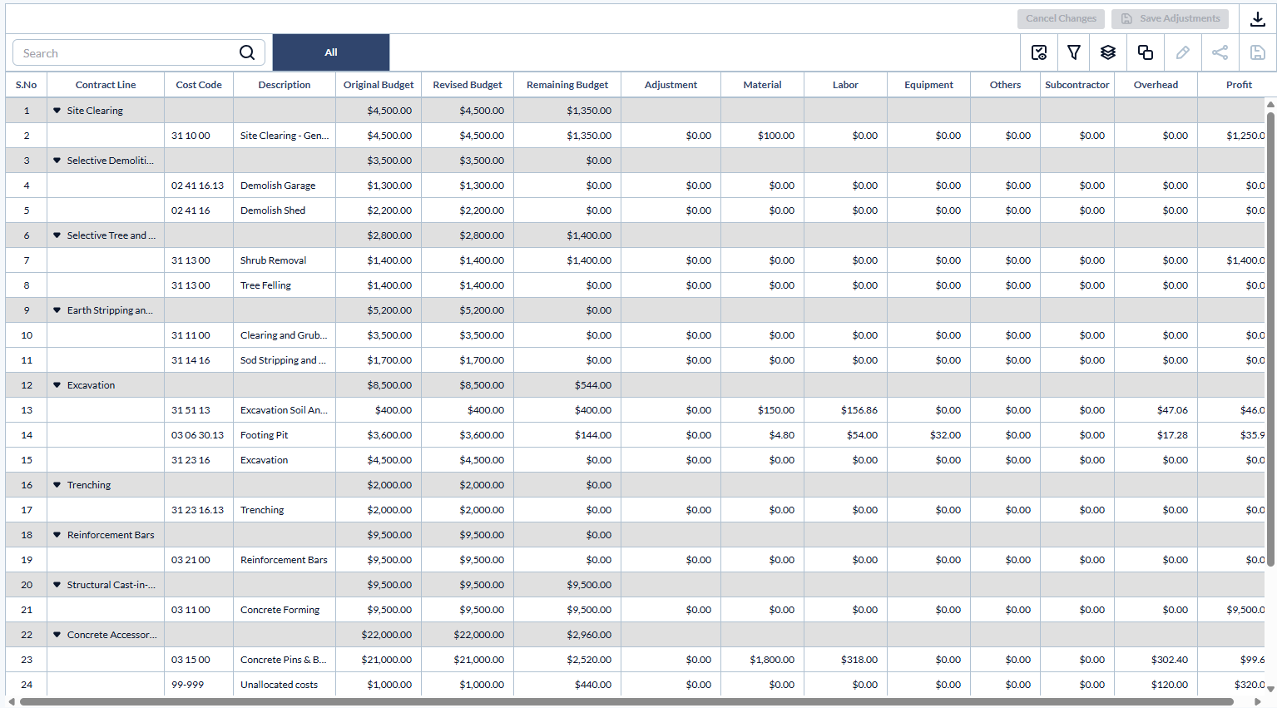Click the vertical scrollbar up arrow
The image size is (1277, 708).
1270,104
